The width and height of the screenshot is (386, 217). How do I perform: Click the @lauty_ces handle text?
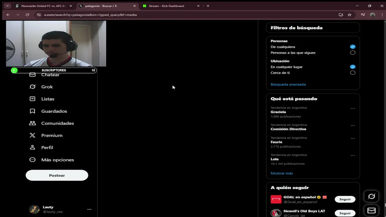(x=53, y=212)
